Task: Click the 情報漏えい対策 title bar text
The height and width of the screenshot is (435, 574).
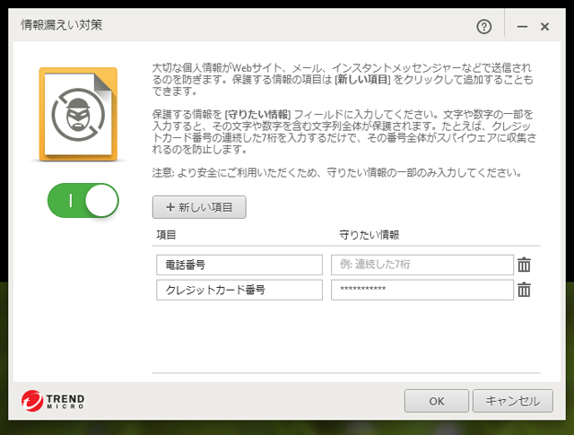Action: click(x=62, y=25)
